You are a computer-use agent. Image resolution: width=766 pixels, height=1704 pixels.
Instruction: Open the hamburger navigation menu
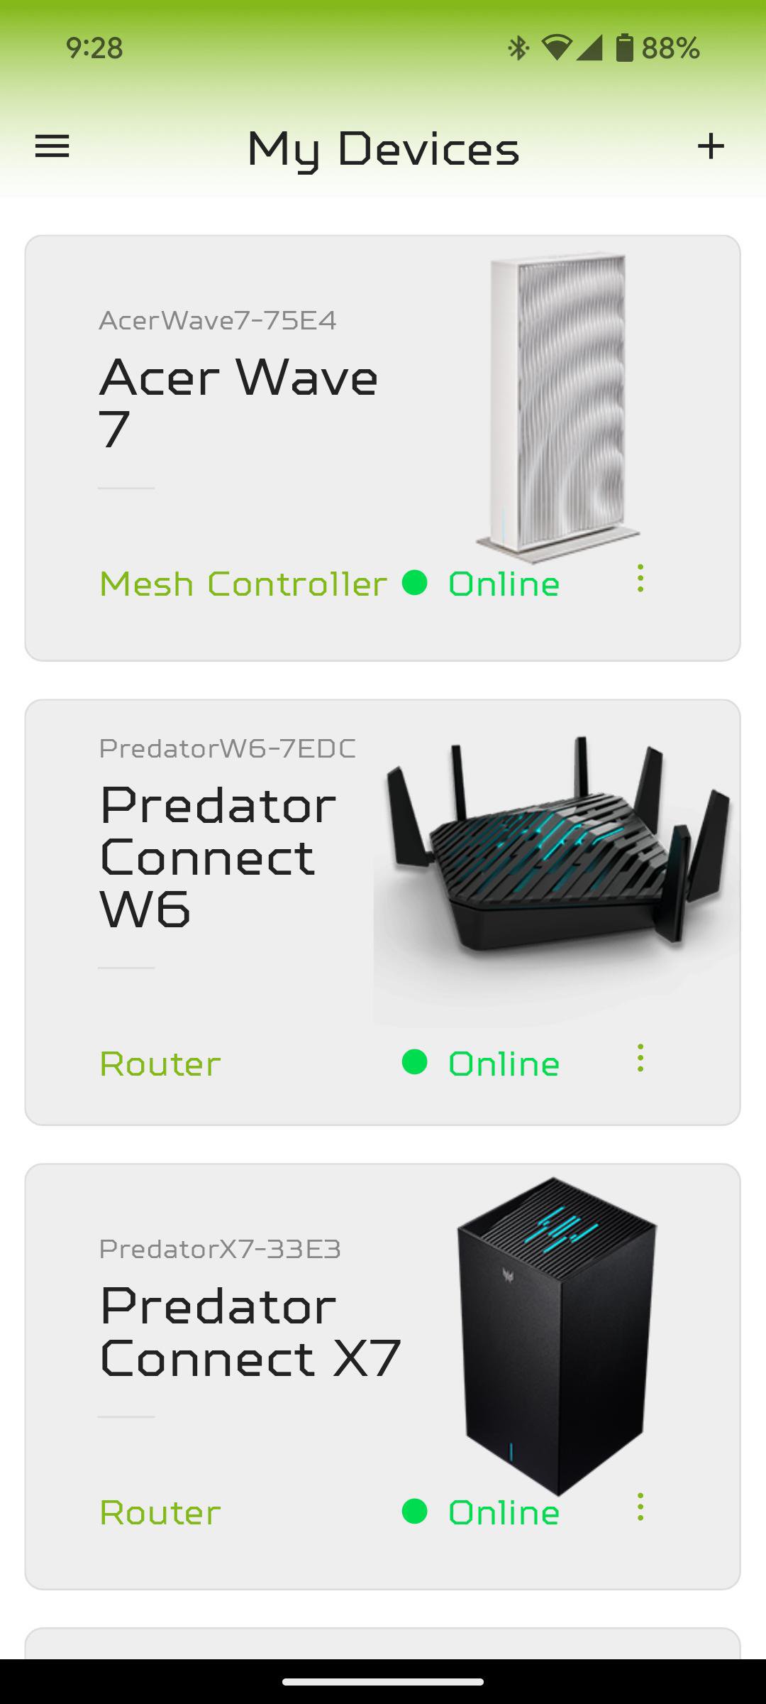(x=52, y=147)
